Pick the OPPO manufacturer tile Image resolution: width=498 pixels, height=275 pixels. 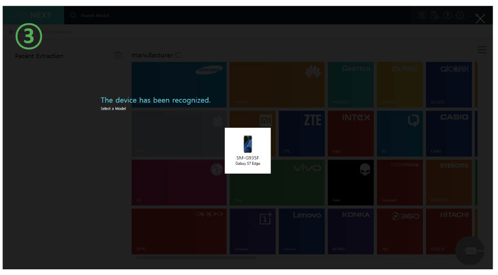179,231
